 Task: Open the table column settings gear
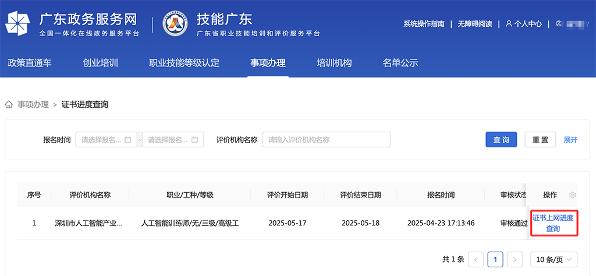572,195
